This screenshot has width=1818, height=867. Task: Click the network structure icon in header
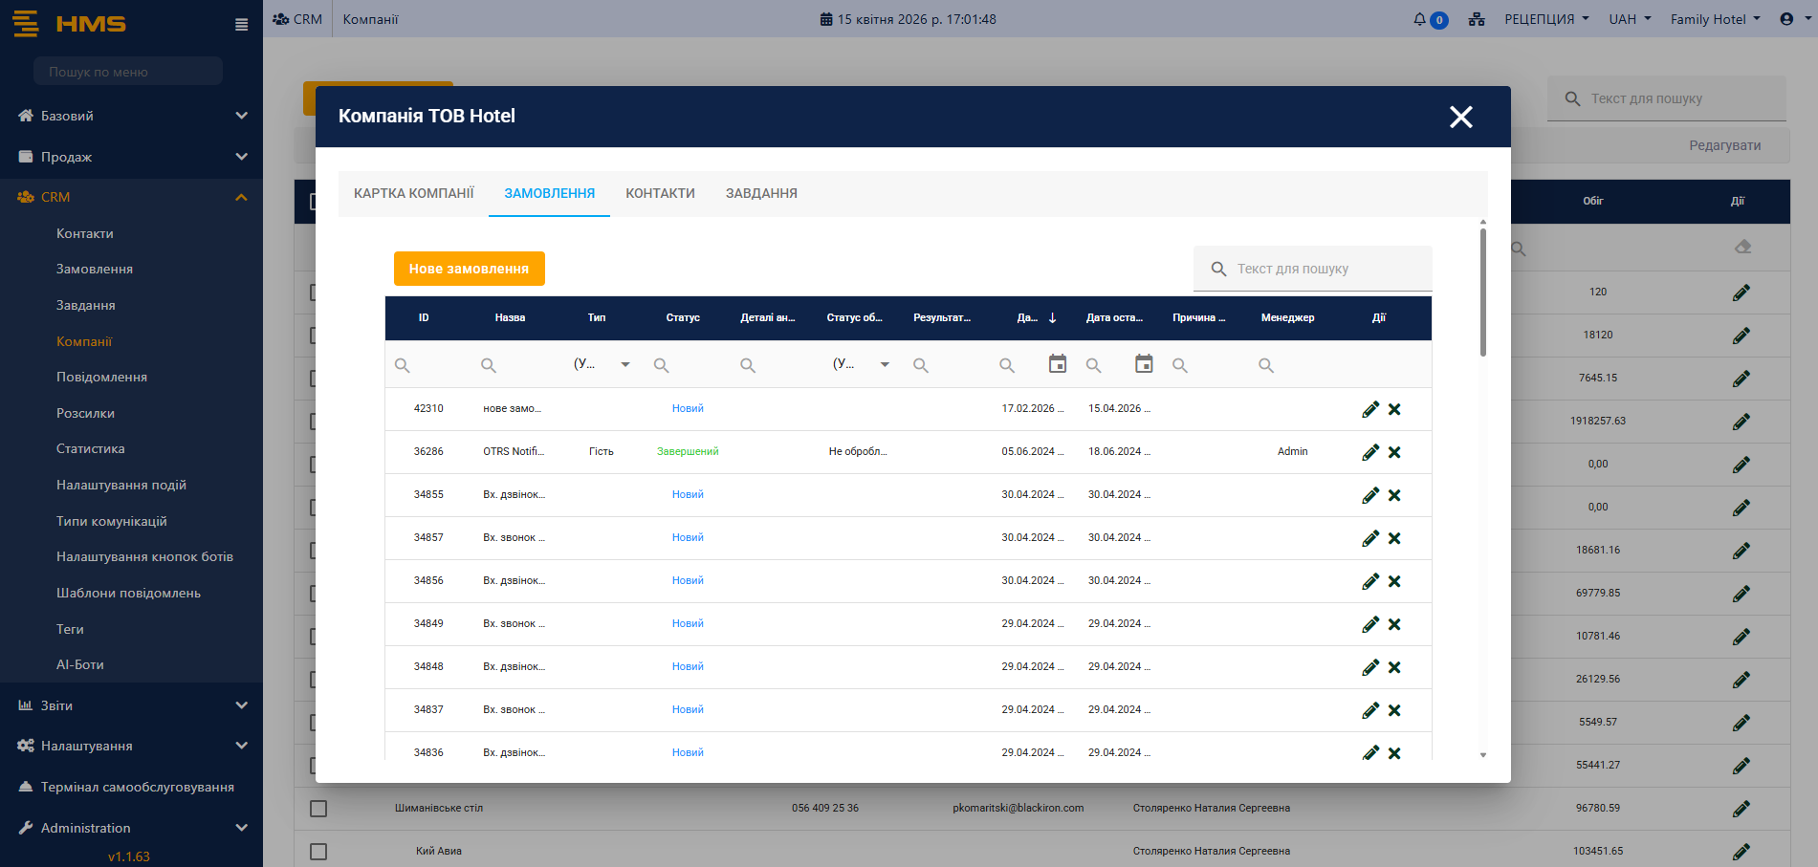point(1477,19)
